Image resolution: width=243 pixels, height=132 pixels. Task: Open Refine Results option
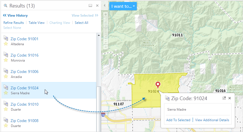(14, 23)
